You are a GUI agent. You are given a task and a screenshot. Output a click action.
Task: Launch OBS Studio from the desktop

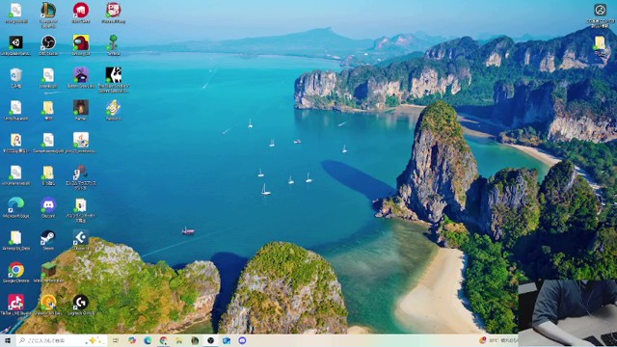(x=48, y=42)
